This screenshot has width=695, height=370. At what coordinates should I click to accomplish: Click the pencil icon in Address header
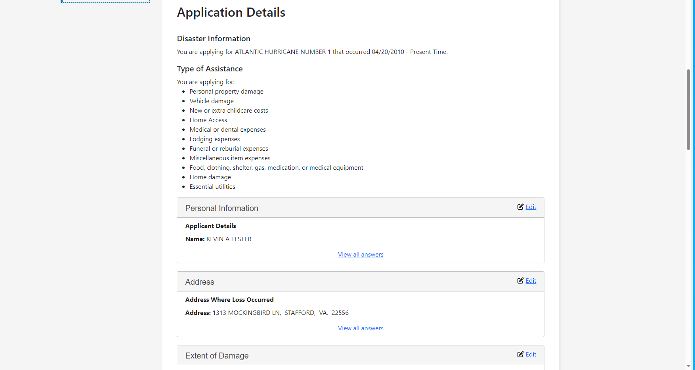520,281
